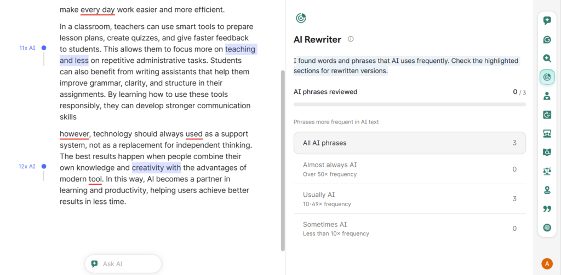Click the underlined word 'however'
This screenshot has width=561, height=275.
(75, 134)
